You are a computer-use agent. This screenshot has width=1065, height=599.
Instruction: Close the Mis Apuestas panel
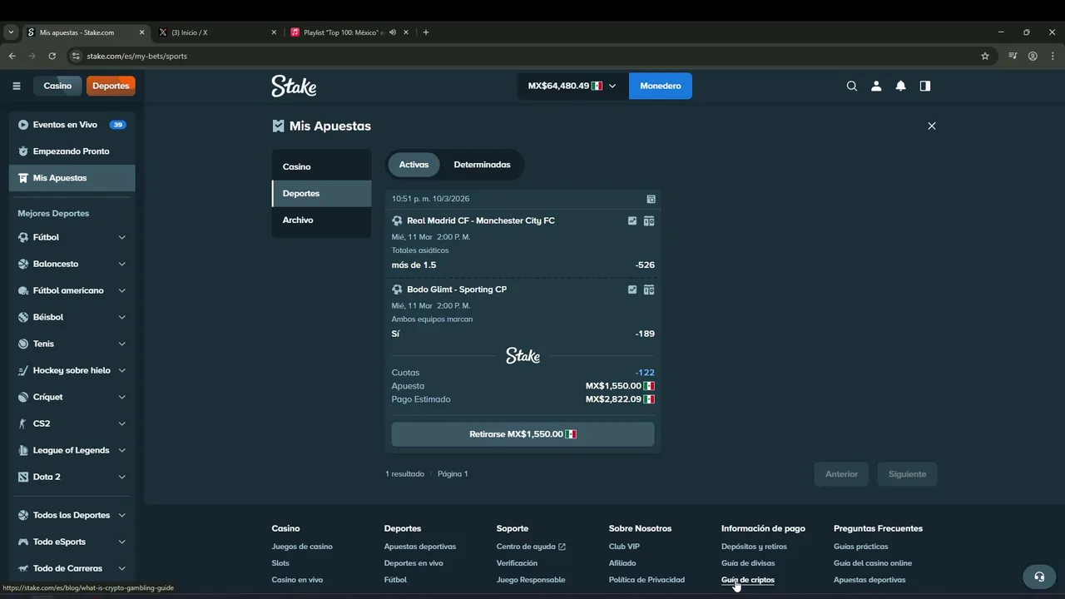932,126
